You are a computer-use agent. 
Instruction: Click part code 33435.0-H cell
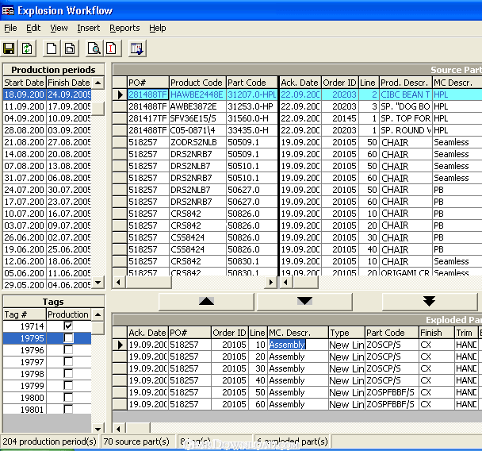pos(252,130)
